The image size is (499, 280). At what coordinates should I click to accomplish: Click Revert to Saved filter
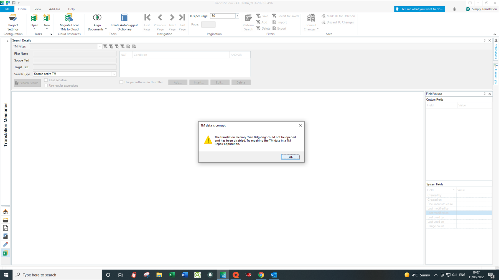(285, 16)
